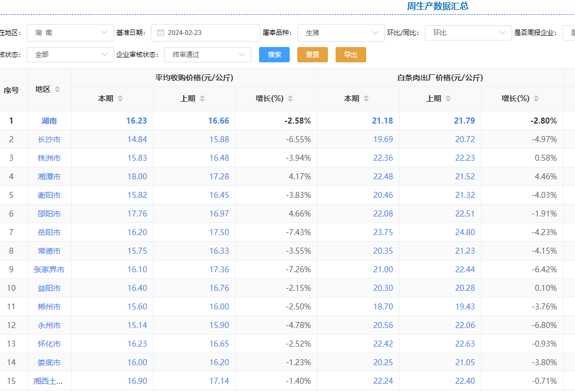Expand the 企业审核状态 dropdown showing 终审通过
The width and height of the screenshot is (575, 392).
click(207, 55)
